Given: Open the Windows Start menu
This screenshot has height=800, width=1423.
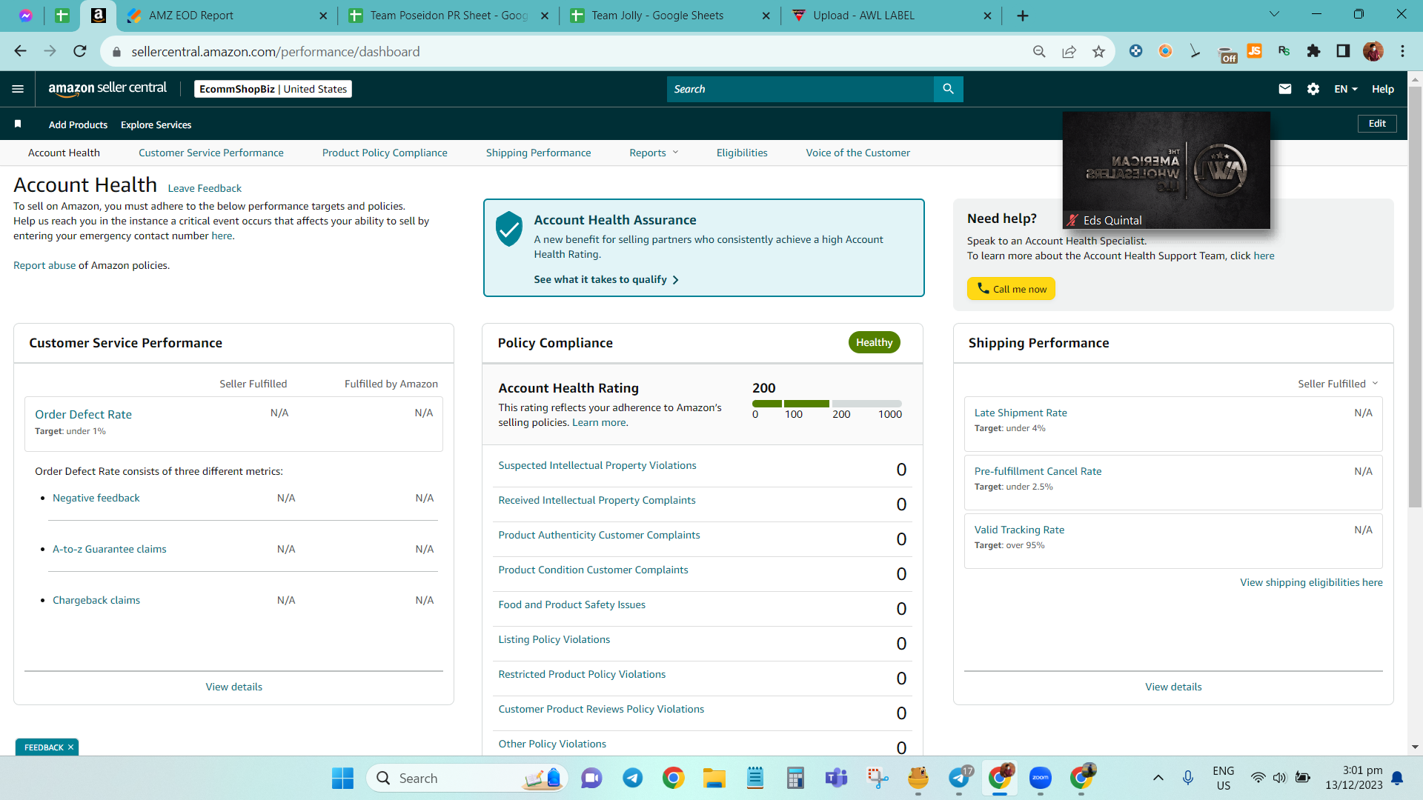Looking at the screenshot, I should pyautogui.click(x=342, y=778).
